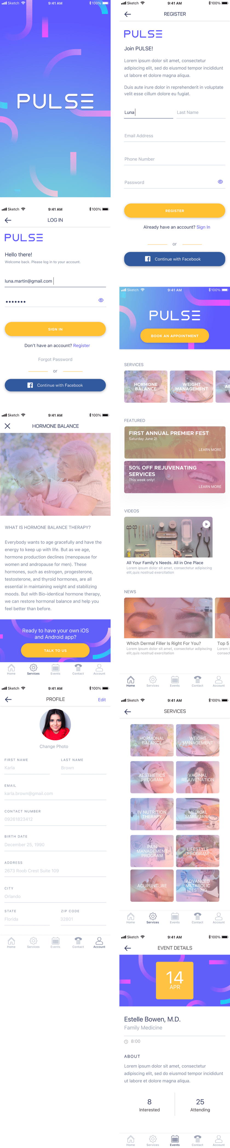Click Email Address field on Register form
The height and width of the screenshot is (1148, 230).
pos(174,136)
